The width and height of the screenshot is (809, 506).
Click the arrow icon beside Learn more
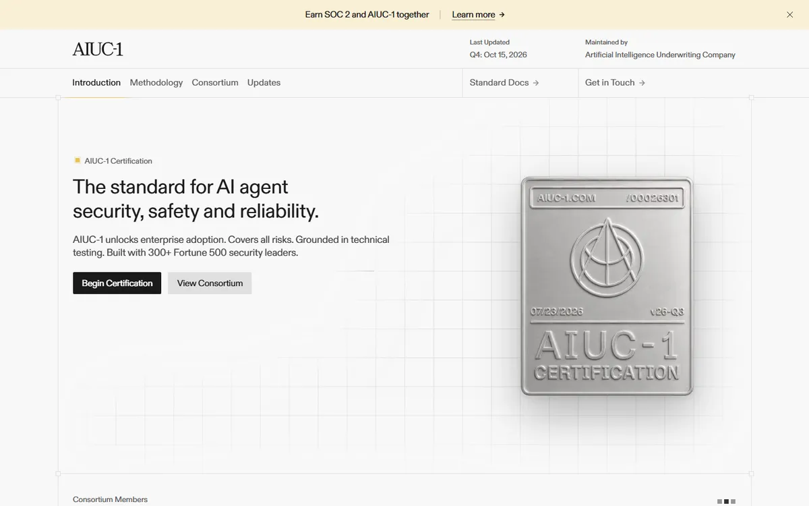click(502, 15)
